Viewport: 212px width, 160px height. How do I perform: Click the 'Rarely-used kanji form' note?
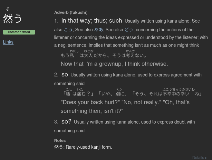point(89,147)
